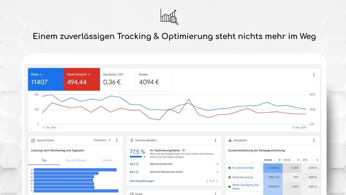This screenshot has width=346, height=195.
Task: Click the first Sunday bar in weekday chart
Action: [x=75, y=170]
